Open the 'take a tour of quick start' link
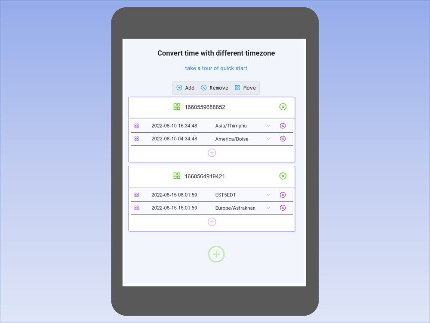 point(216,68)
